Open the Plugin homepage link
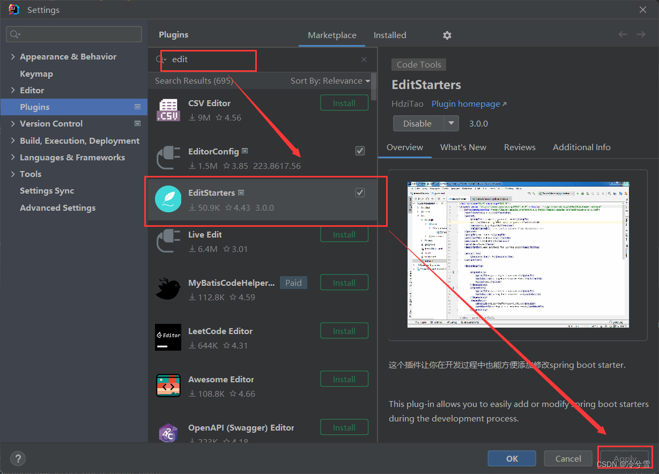Screen dimensions: 659x474 point(469,104)
